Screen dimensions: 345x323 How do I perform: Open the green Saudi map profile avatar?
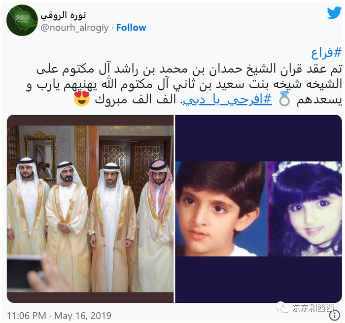(x=22, y=20)
